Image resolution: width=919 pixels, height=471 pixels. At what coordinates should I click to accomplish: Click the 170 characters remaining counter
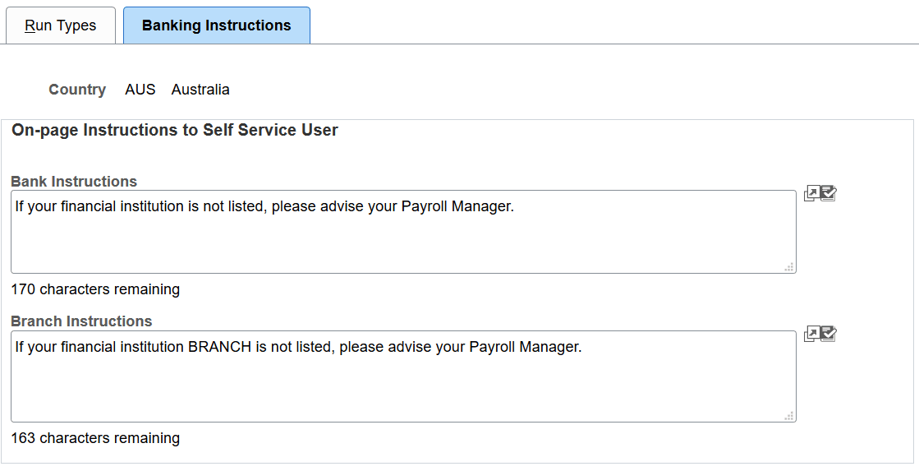tap(95, 289)
